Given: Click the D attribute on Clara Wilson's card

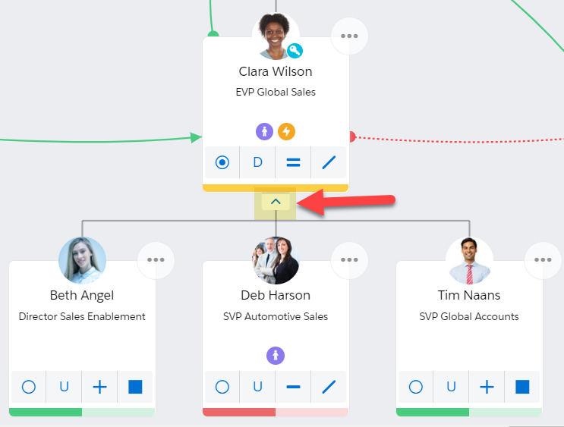Looking at the screenshot, I should 257,162.
